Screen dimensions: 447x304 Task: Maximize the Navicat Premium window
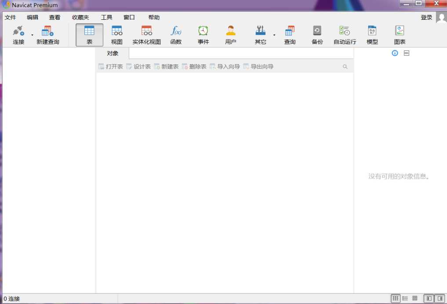pos(418,4)
